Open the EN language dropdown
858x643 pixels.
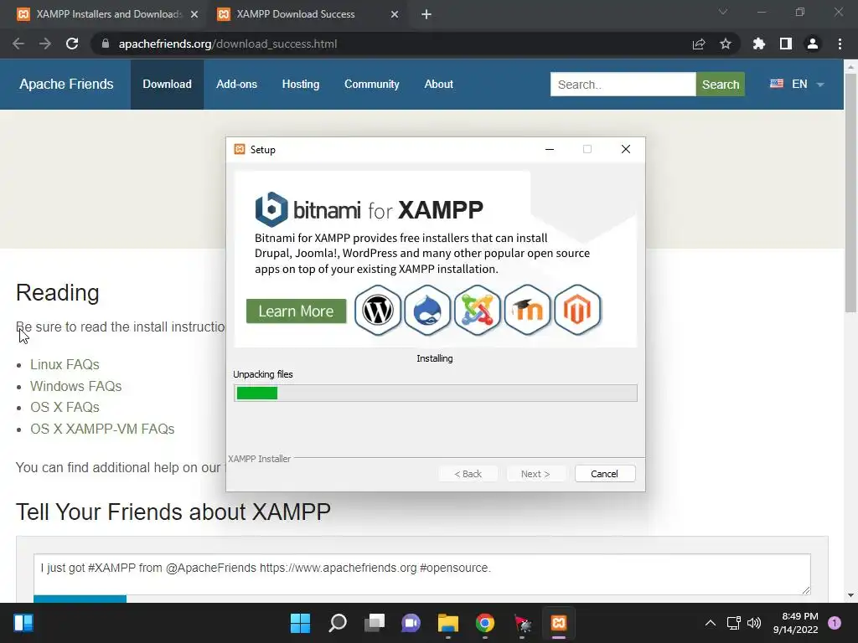coord(797,85)
